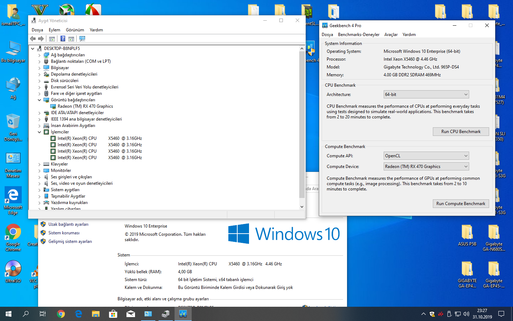Select the Google Chrome desktop shortcut
This screenshot has height=321, width=513.
pos(13,238)
